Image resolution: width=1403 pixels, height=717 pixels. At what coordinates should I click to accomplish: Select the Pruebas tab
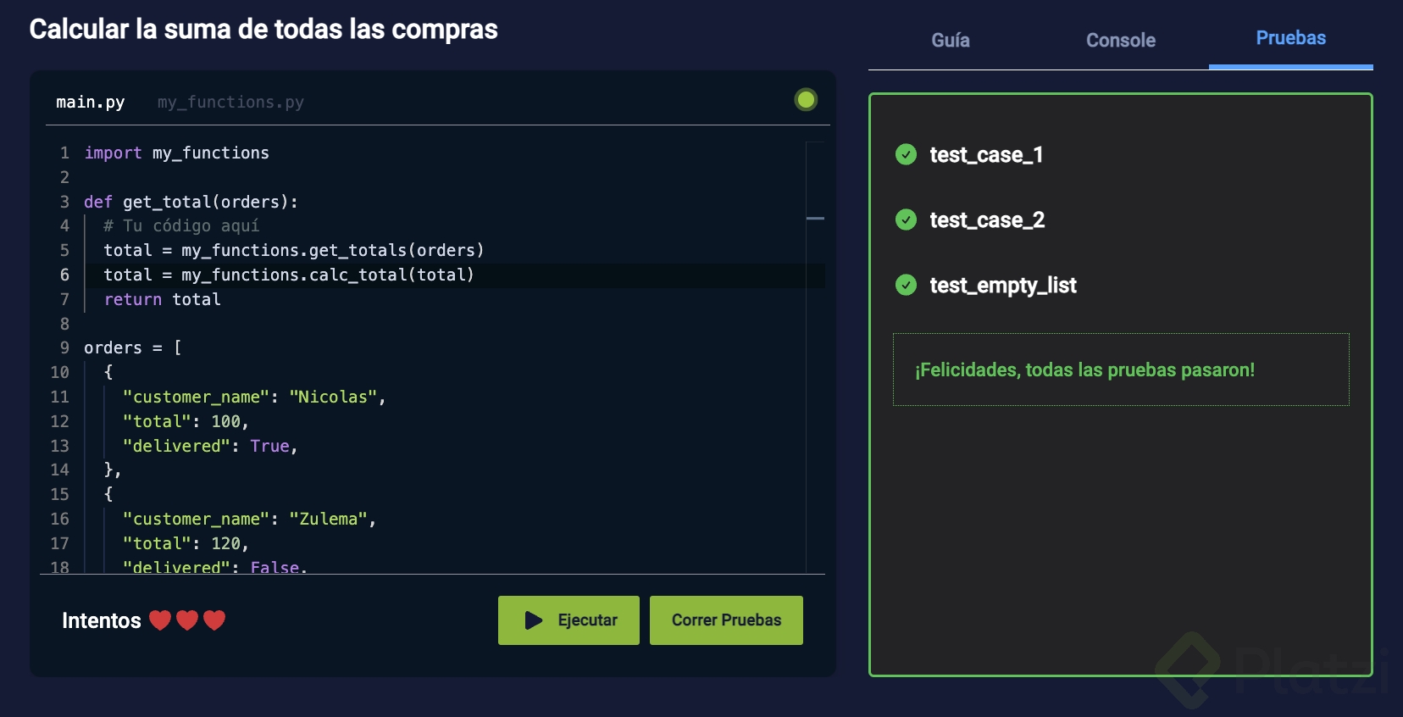pyautogui.click(x=1290, y=38)
